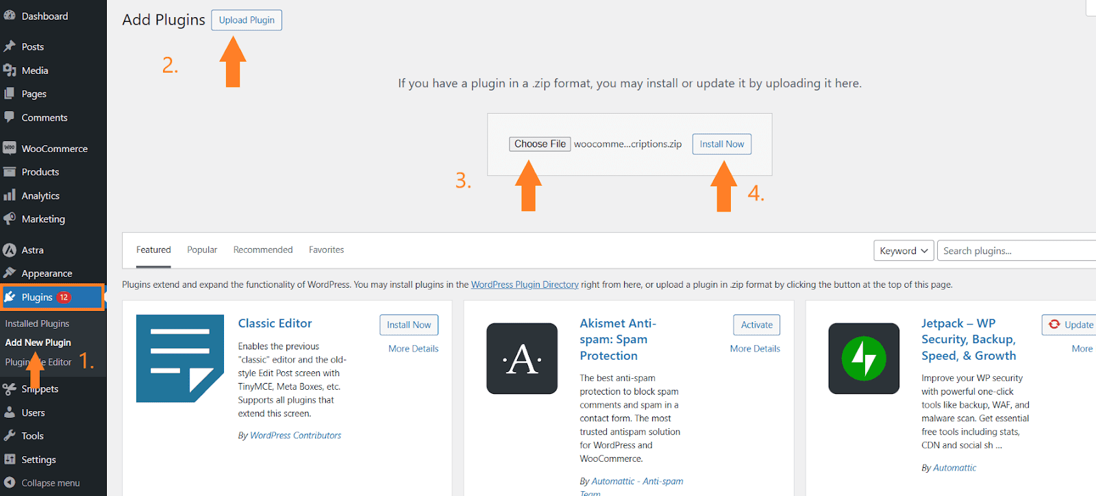The width and height of the screenshot is (1096, 496).
Task: Click the Plugins plug icon
Action: pyautogui.click(x=10, y=297)
